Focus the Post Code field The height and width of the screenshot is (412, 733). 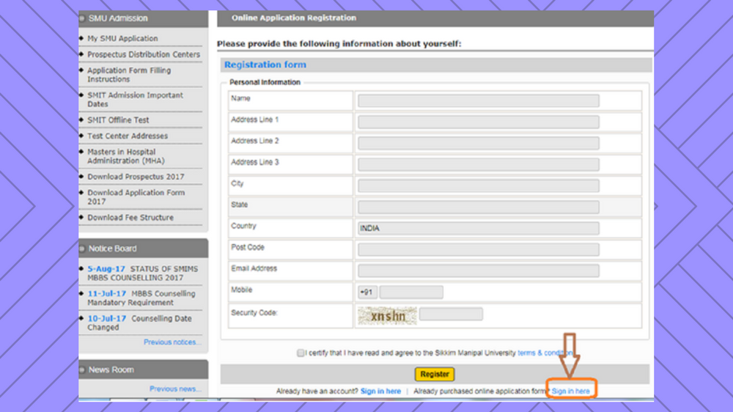point(478,249)
